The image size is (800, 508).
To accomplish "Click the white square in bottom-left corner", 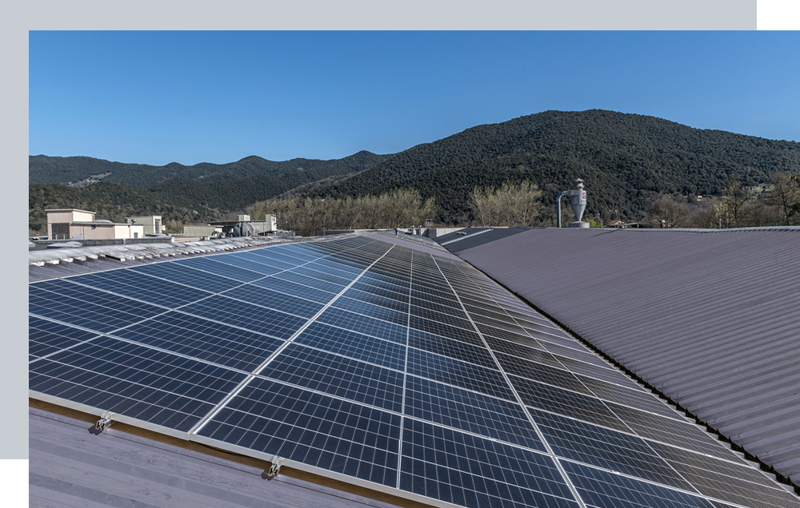I will point(14,484).
